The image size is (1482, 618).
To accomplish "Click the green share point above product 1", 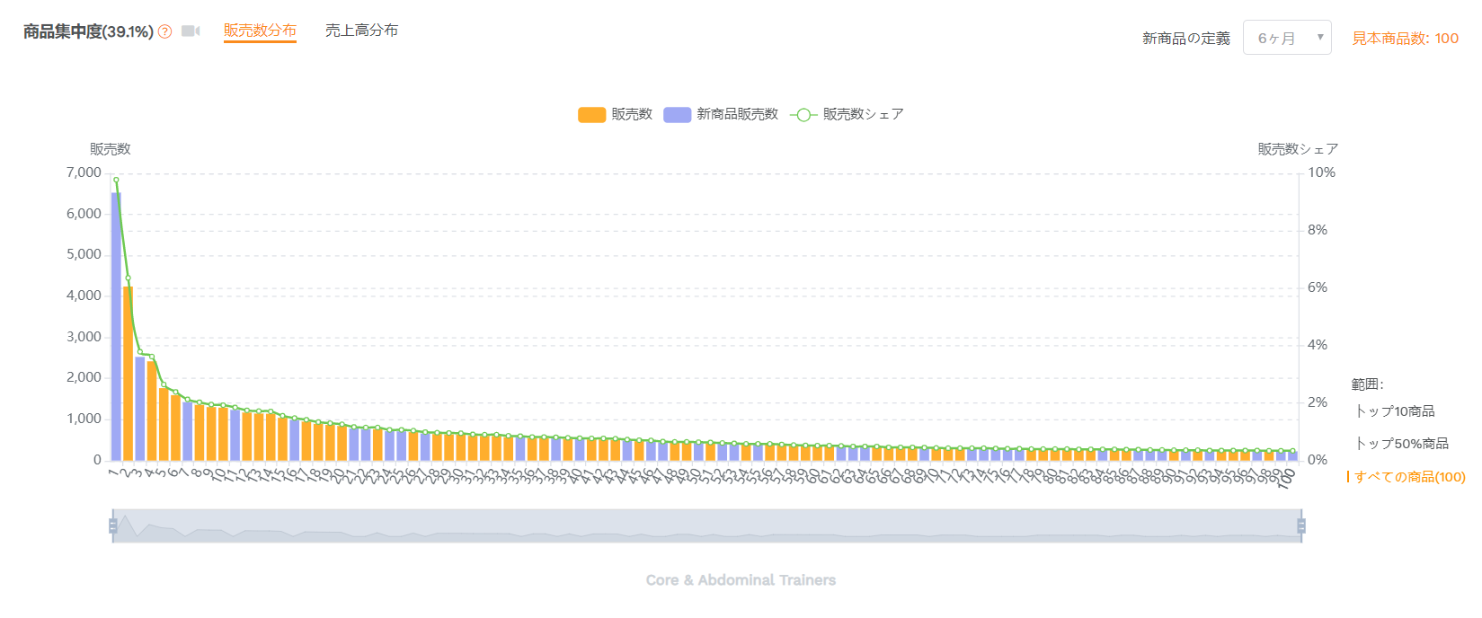I will point(116,180).
